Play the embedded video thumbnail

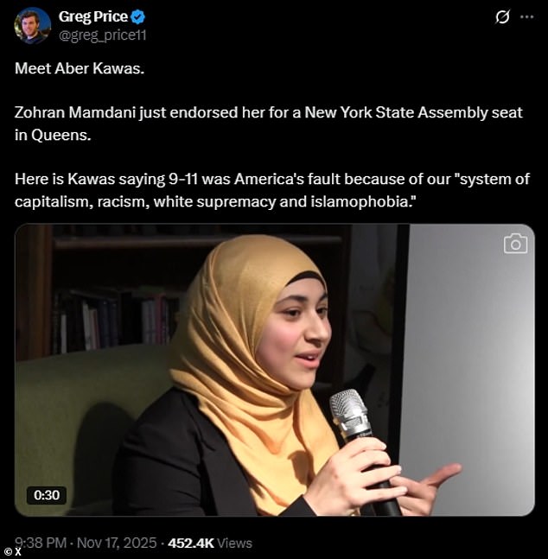[274, 370]
